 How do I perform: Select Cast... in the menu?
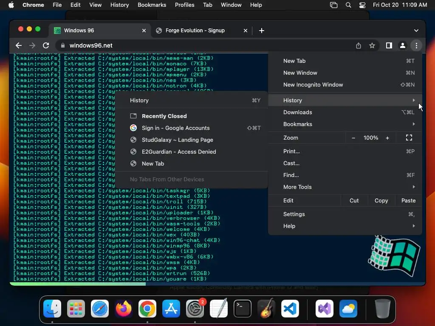(x=345, y=163)
